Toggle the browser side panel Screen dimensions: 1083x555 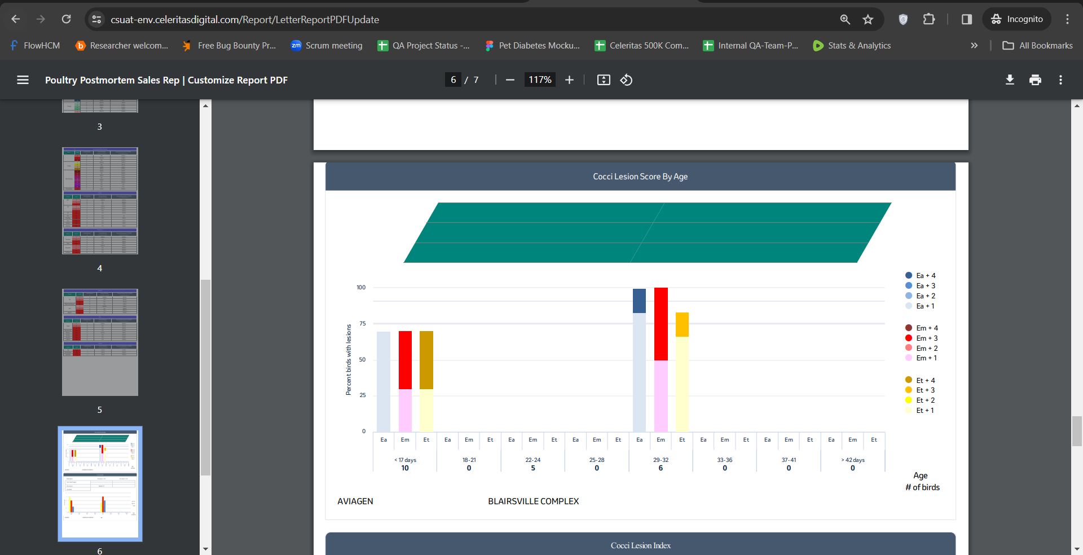coord(966,19)
